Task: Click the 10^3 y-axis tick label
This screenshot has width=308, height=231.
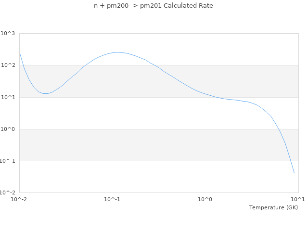Action: (x=8, y=34)
